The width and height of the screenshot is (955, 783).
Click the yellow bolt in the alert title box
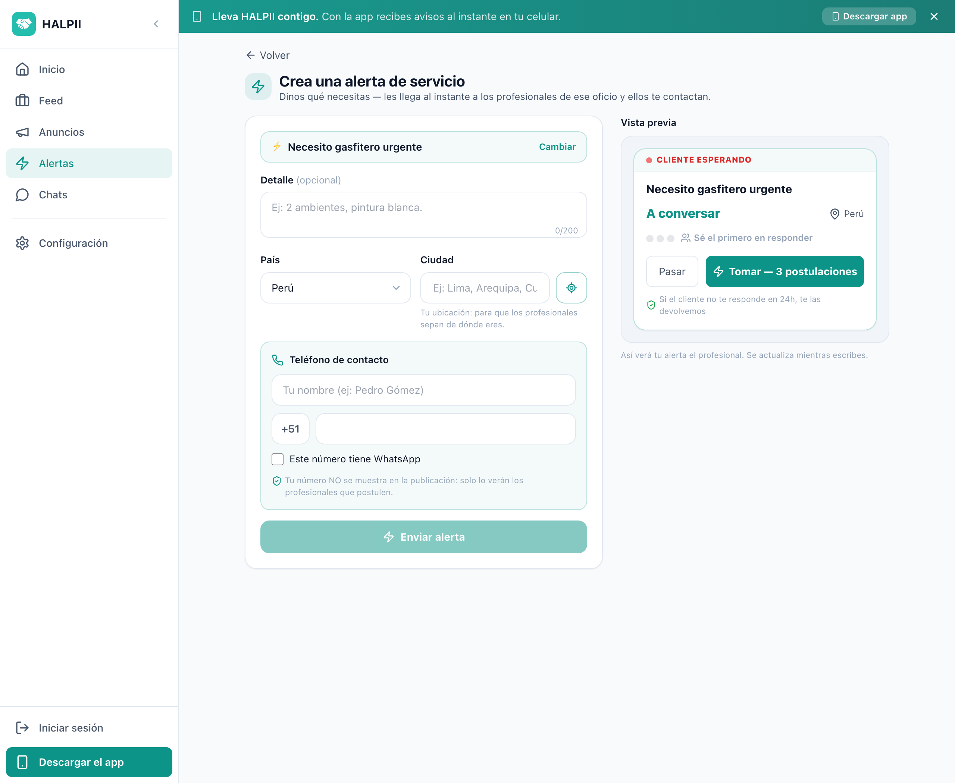pos(277,147)
